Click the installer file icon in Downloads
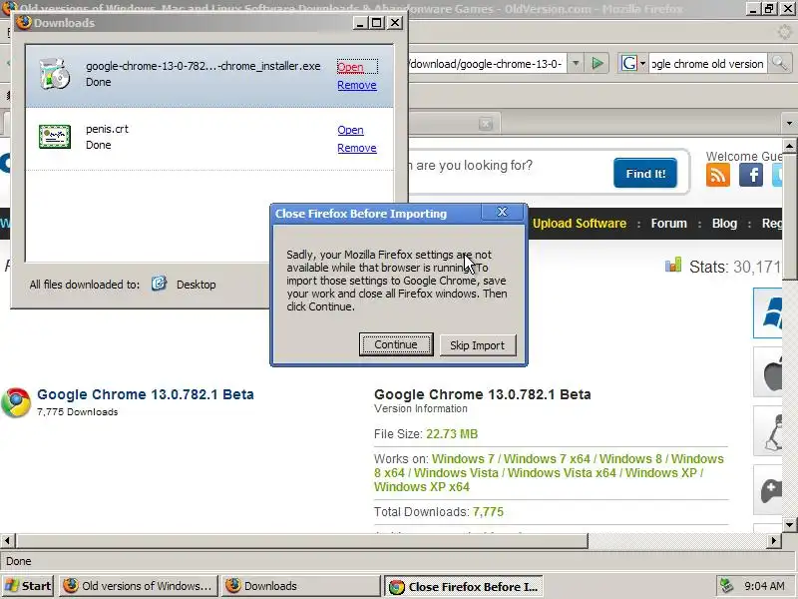 coord(55,74)
